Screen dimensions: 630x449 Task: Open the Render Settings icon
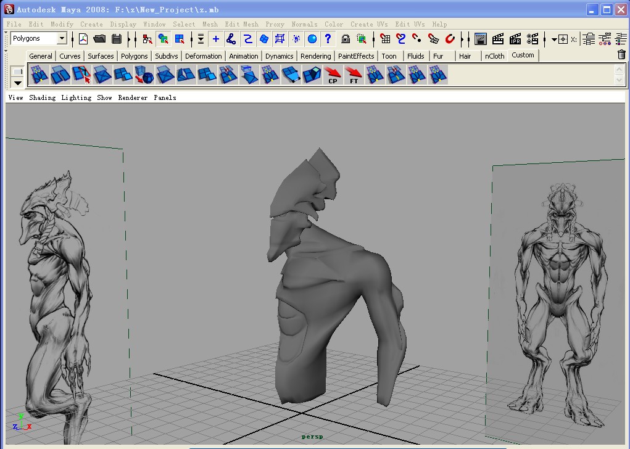click(x=533, y=39)
